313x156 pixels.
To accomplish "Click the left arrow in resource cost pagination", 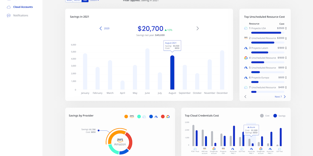I will [x=245, y=97].
